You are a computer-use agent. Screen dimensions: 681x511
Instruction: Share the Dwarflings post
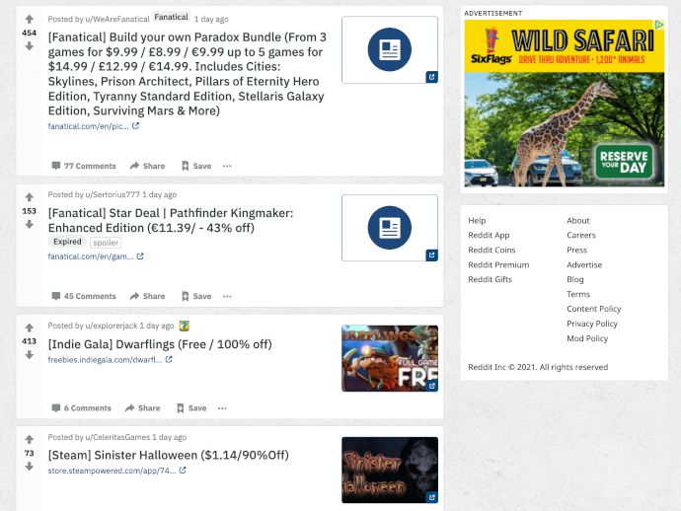142,408
